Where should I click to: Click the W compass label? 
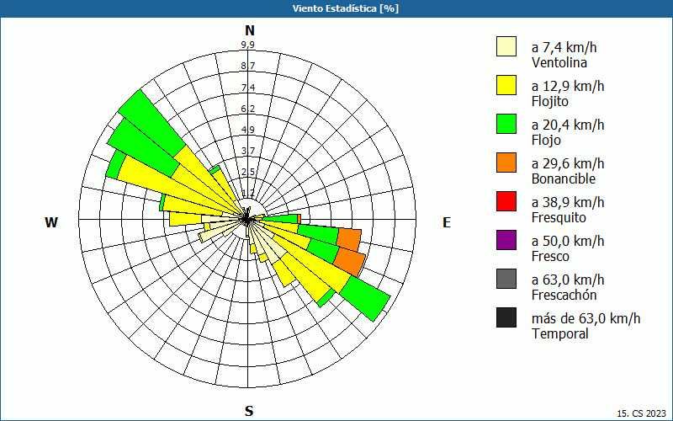(x=51, y=222)
